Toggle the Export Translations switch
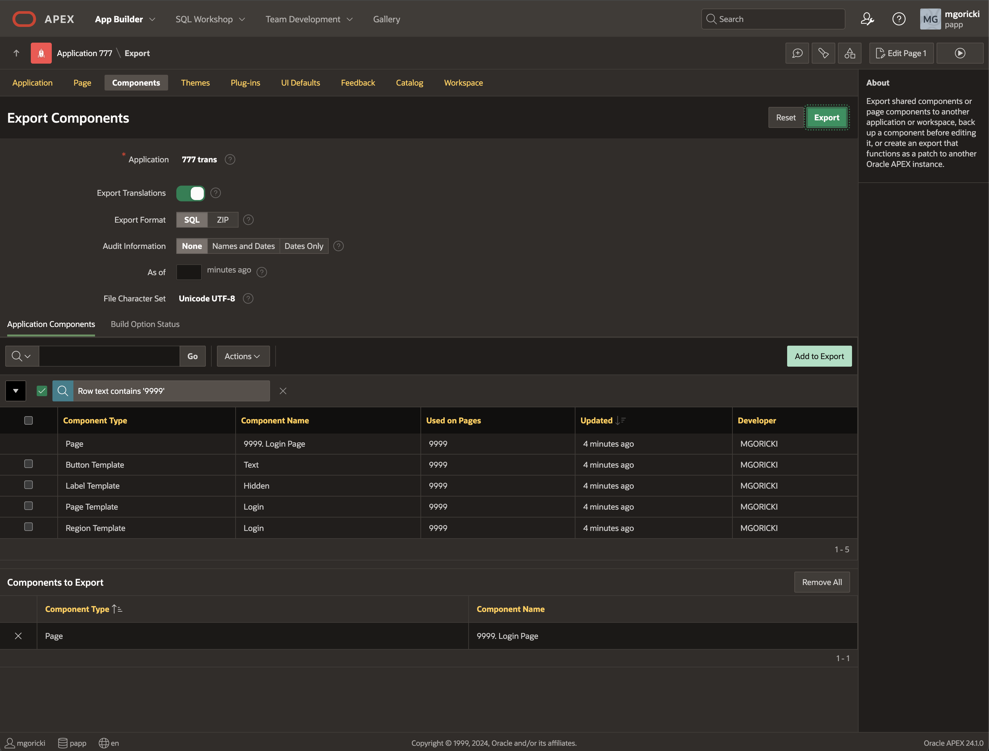 [x=190, y=193]
